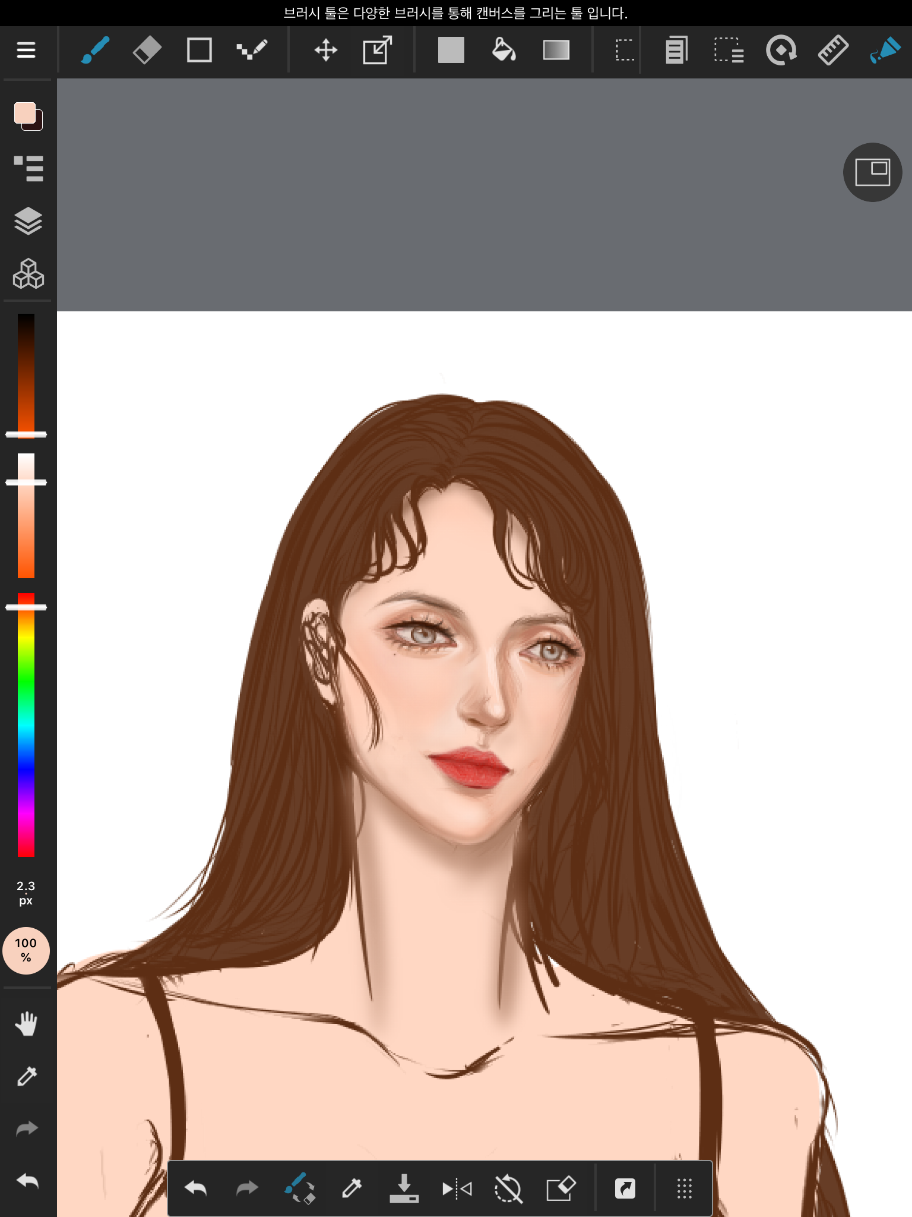912x1217 pixels.
Task: Select the Bucket fill tool
Action: tap(503, 51)
